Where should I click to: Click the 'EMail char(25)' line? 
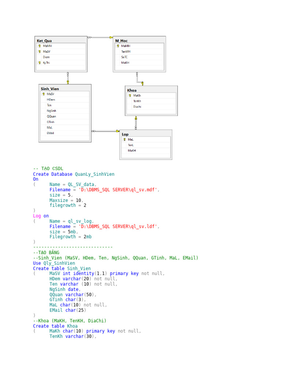68,310
